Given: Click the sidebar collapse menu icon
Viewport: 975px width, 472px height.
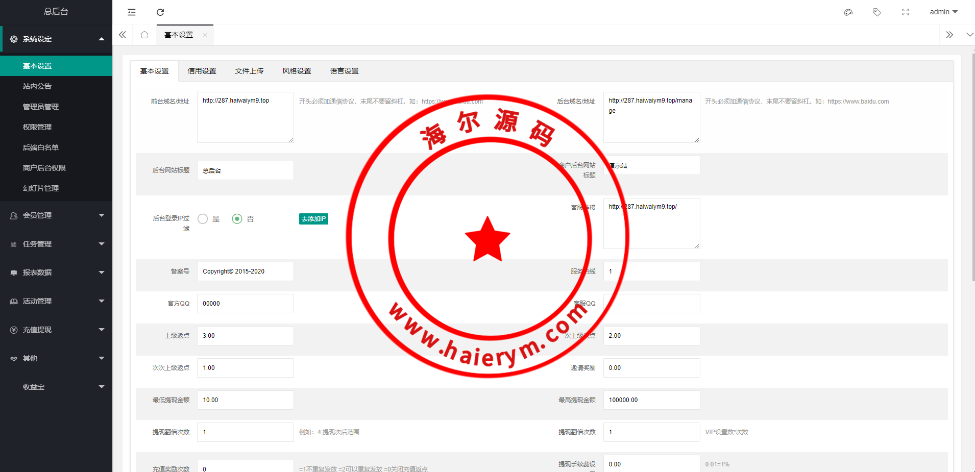Looking at the screenshot, I should 132,12.
